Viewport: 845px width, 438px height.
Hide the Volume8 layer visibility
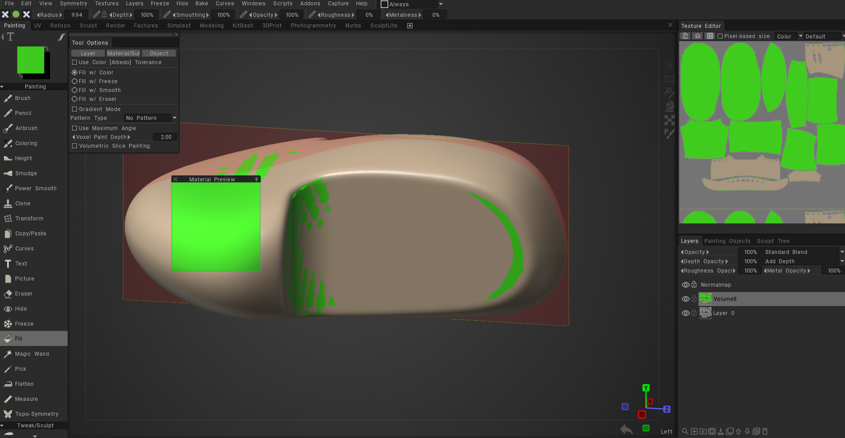[x=685, y=299]
